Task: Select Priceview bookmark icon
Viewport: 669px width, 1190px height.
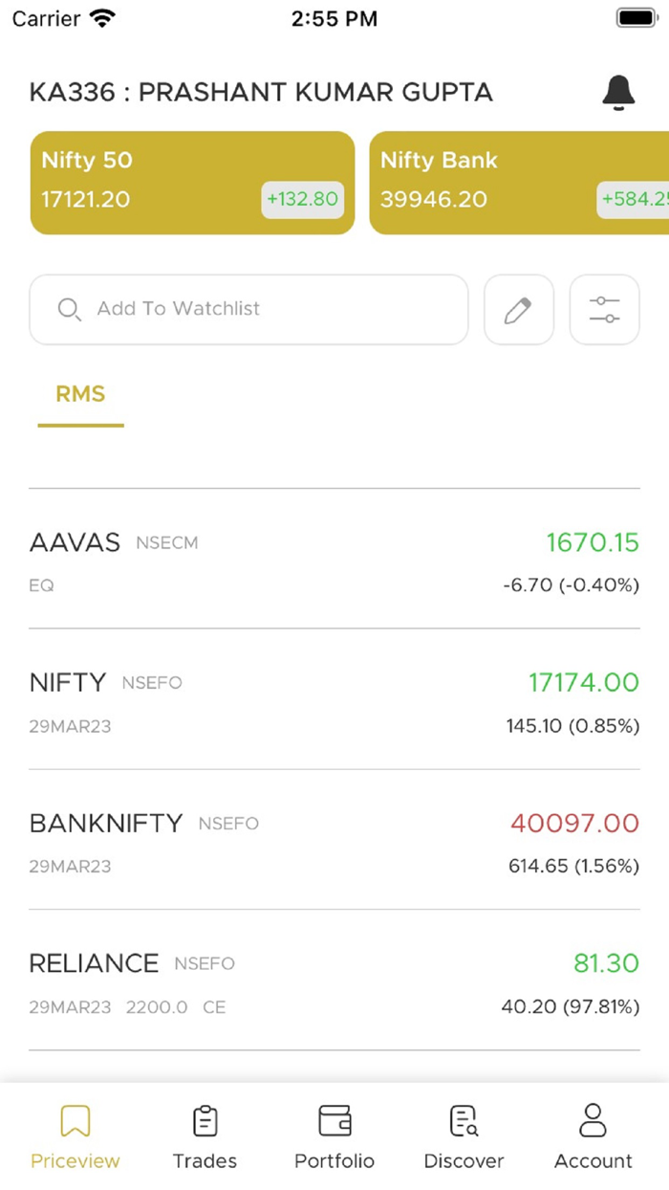Action: pos(75,1121)
